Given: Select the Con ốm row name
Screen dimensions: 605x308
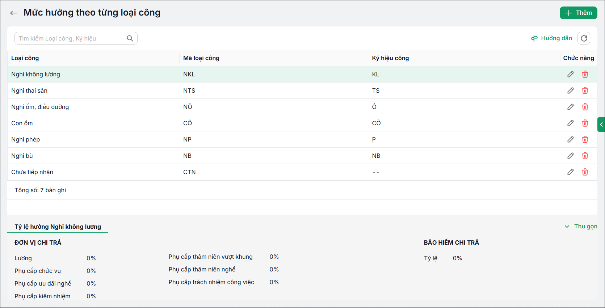Looking at the screenshot, I should point(22,123).
